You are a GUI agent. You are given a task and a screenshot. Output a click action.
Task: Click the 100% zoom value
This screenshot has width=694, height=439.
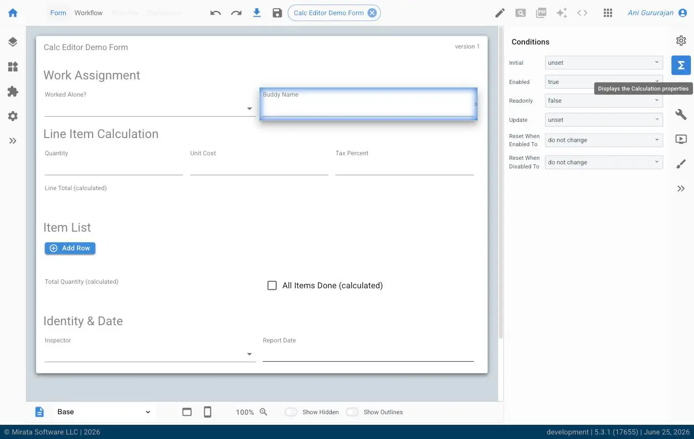[x=245, y=412]
